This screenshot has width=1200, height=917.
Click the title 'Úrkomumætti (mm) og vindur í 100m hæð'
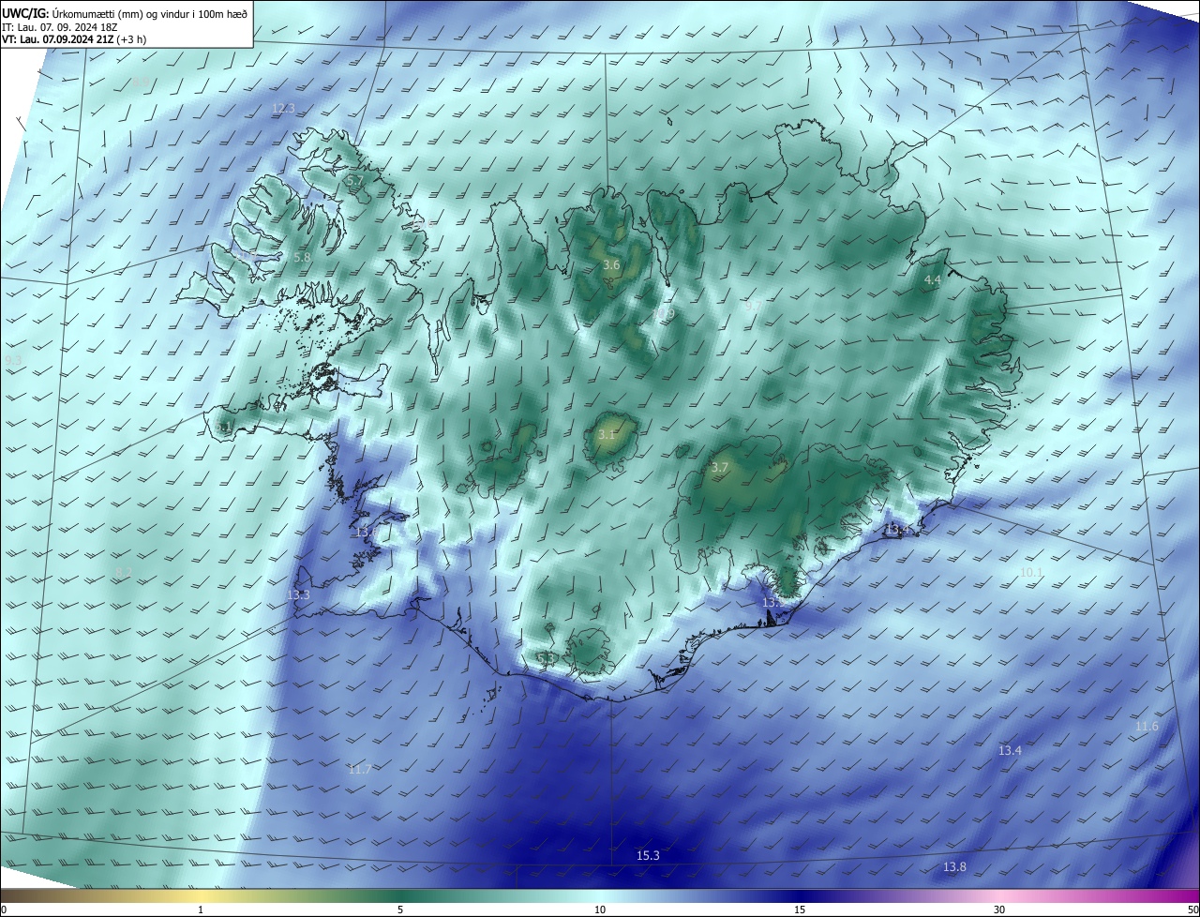click(x=148, y=12)
